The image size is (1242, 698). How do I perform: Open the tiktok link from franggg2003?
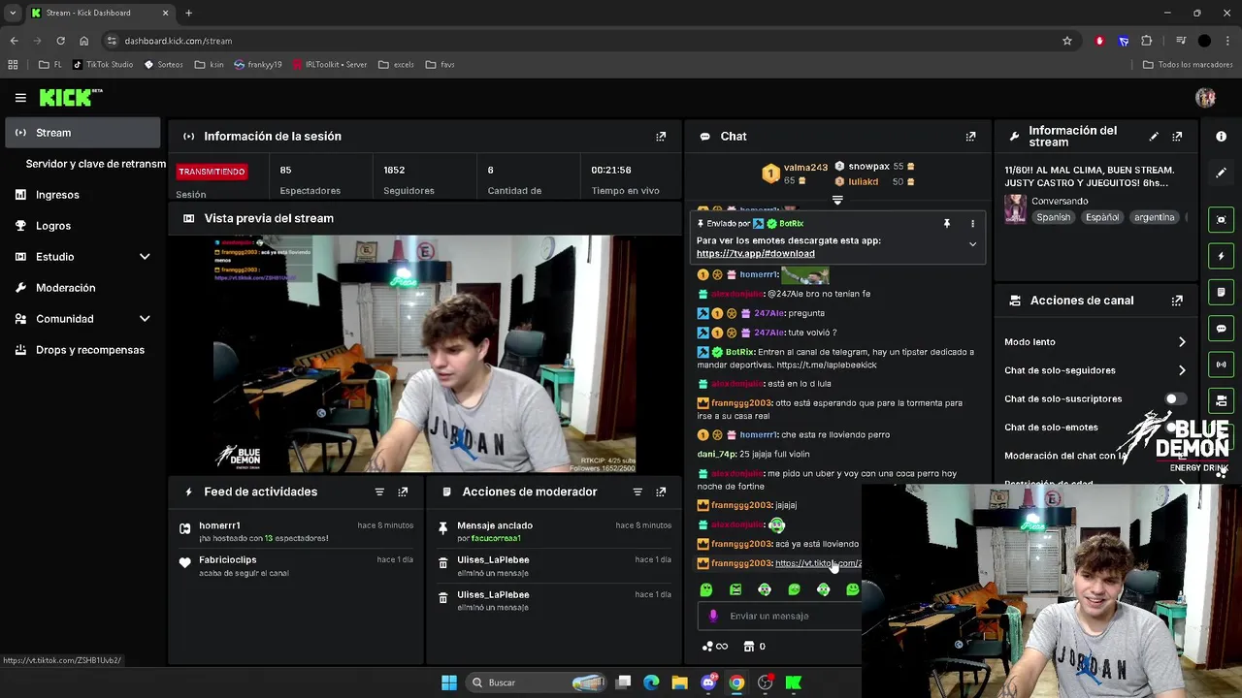click(x=818, y=563)
